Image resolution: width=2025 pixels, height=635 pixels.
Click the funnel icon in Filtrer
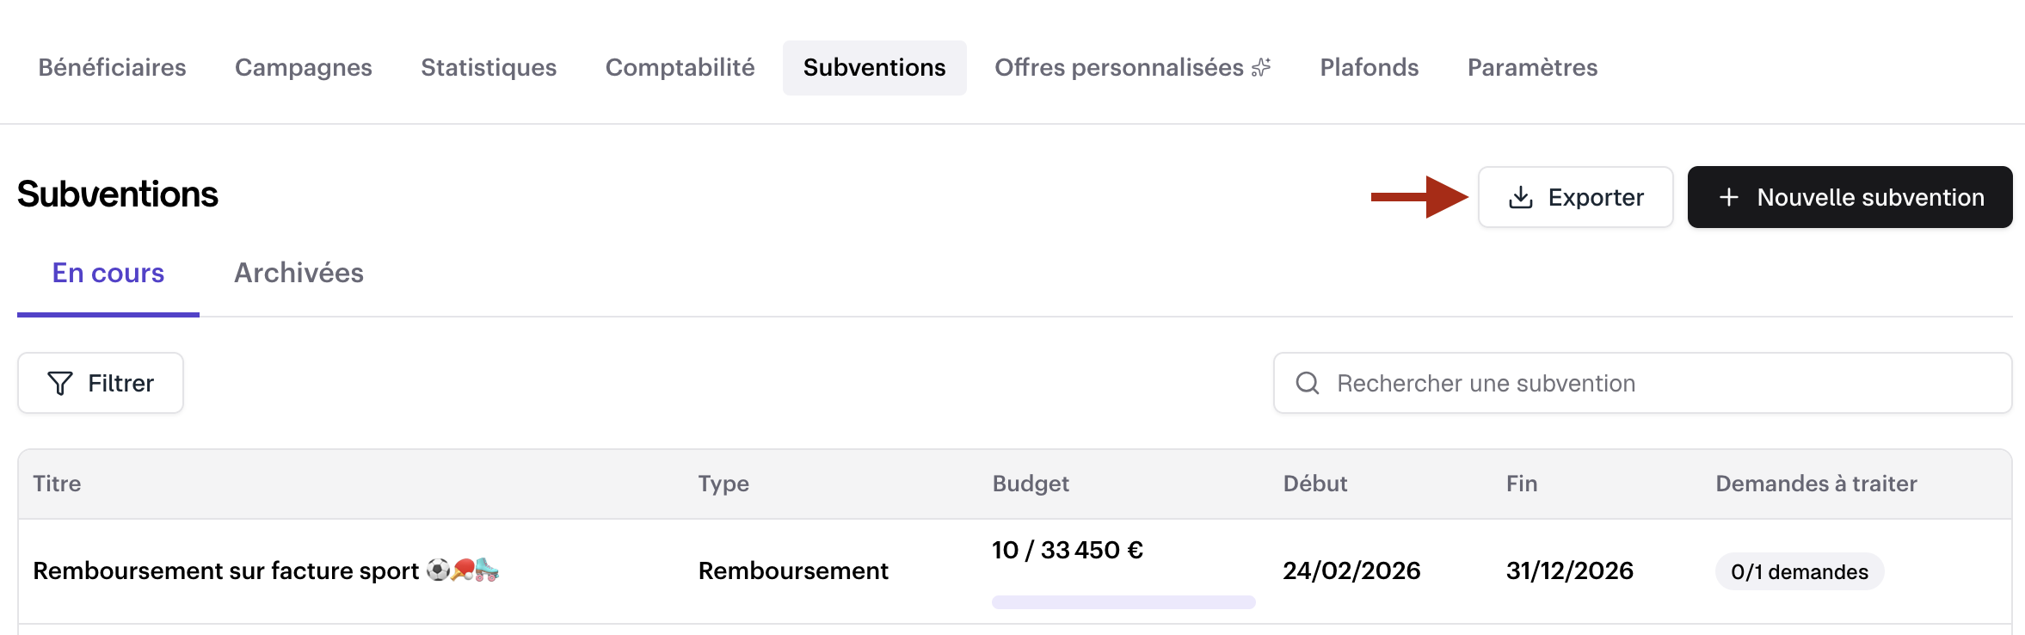(60, 383)
